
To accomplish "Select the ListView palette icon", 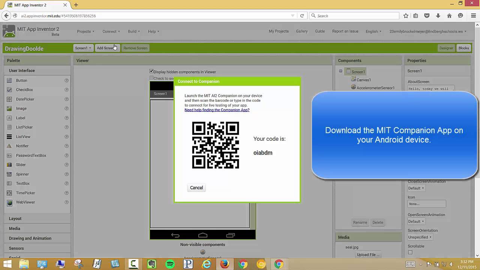I will pos(9,136).
